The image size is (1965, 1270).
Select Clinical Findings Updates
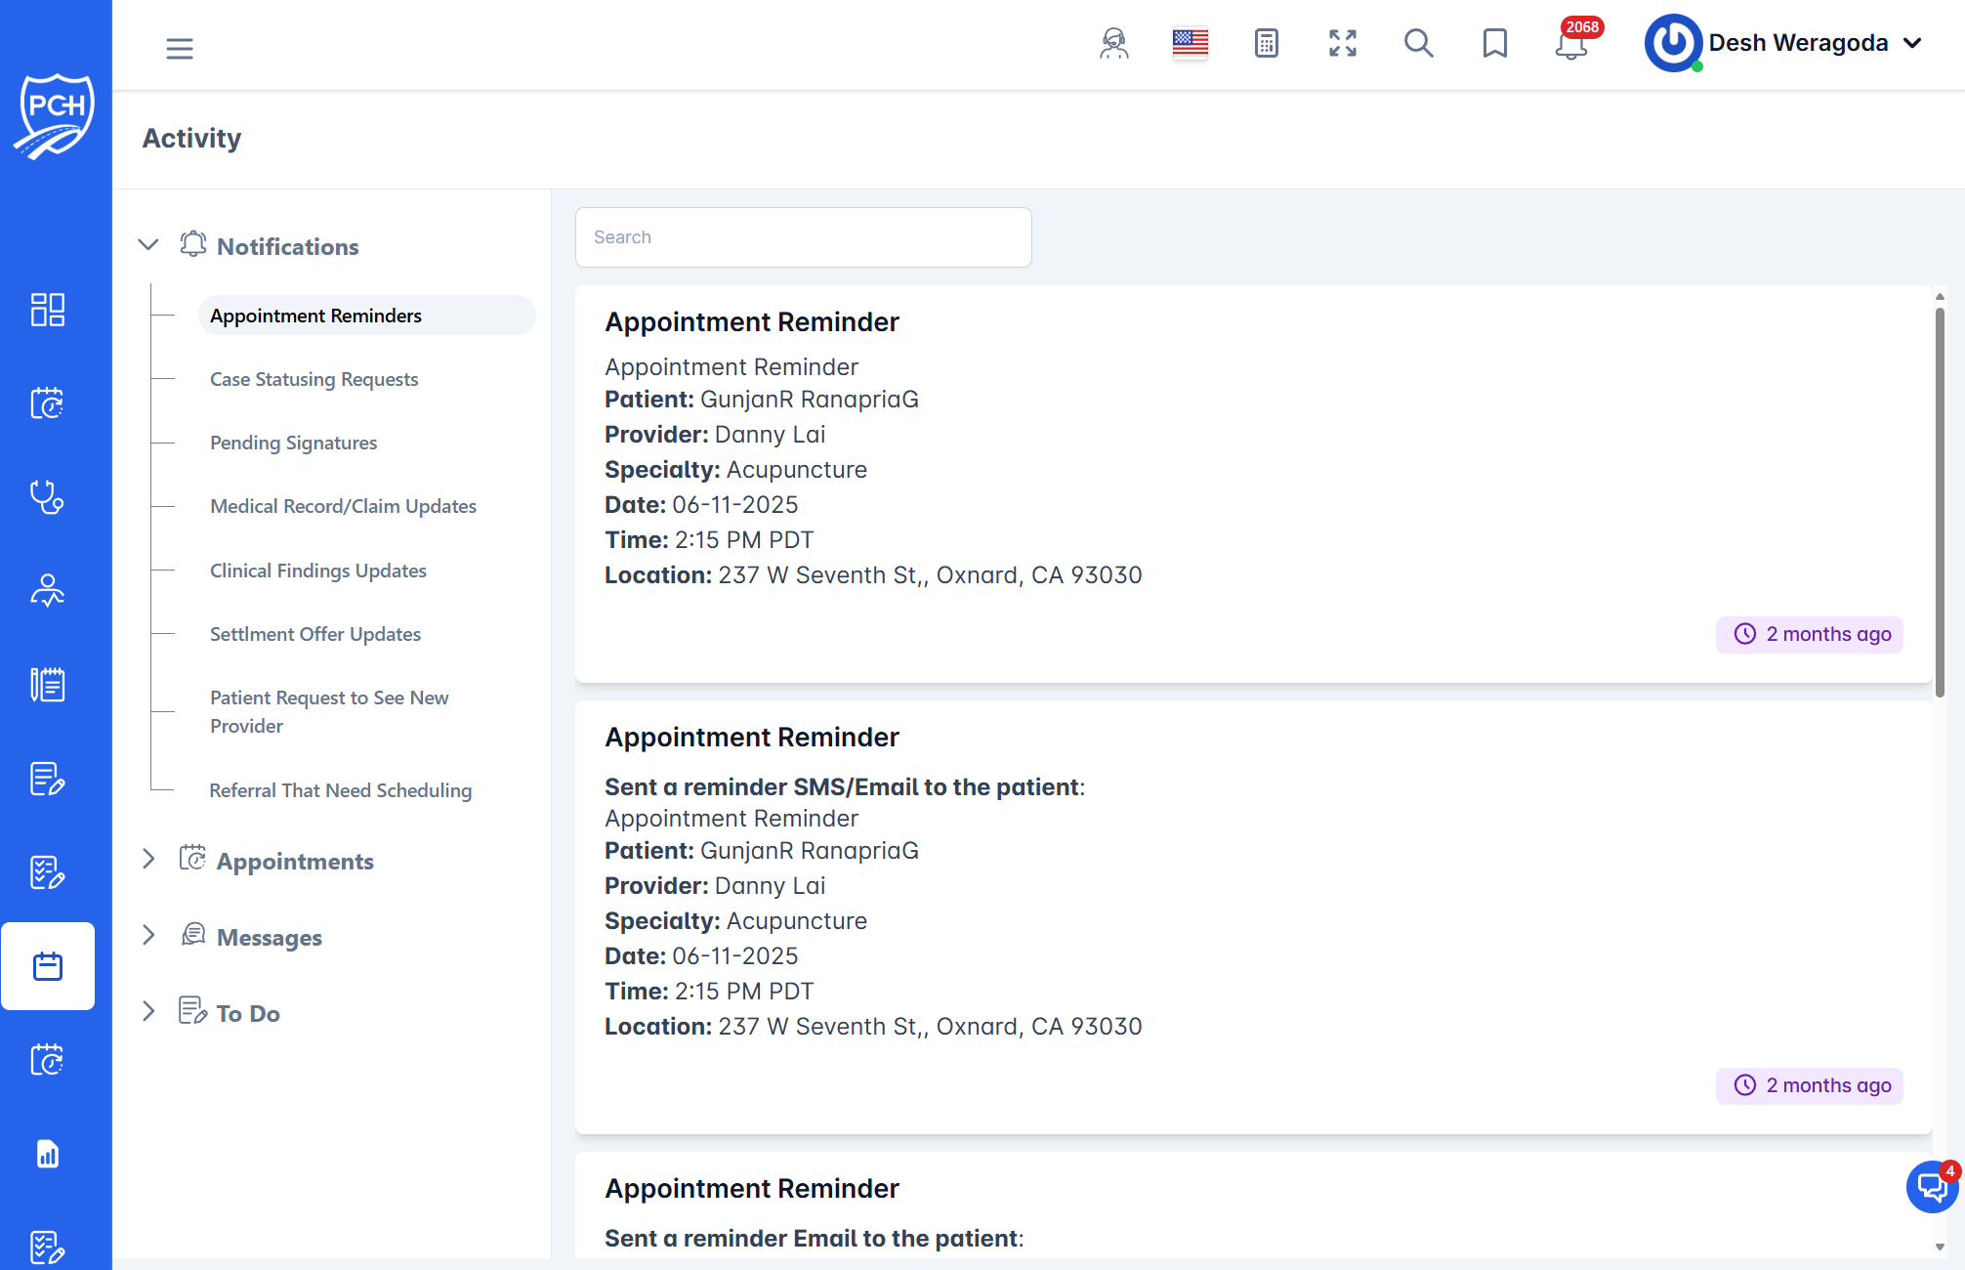pyautogui.click(x=317, y=571)
